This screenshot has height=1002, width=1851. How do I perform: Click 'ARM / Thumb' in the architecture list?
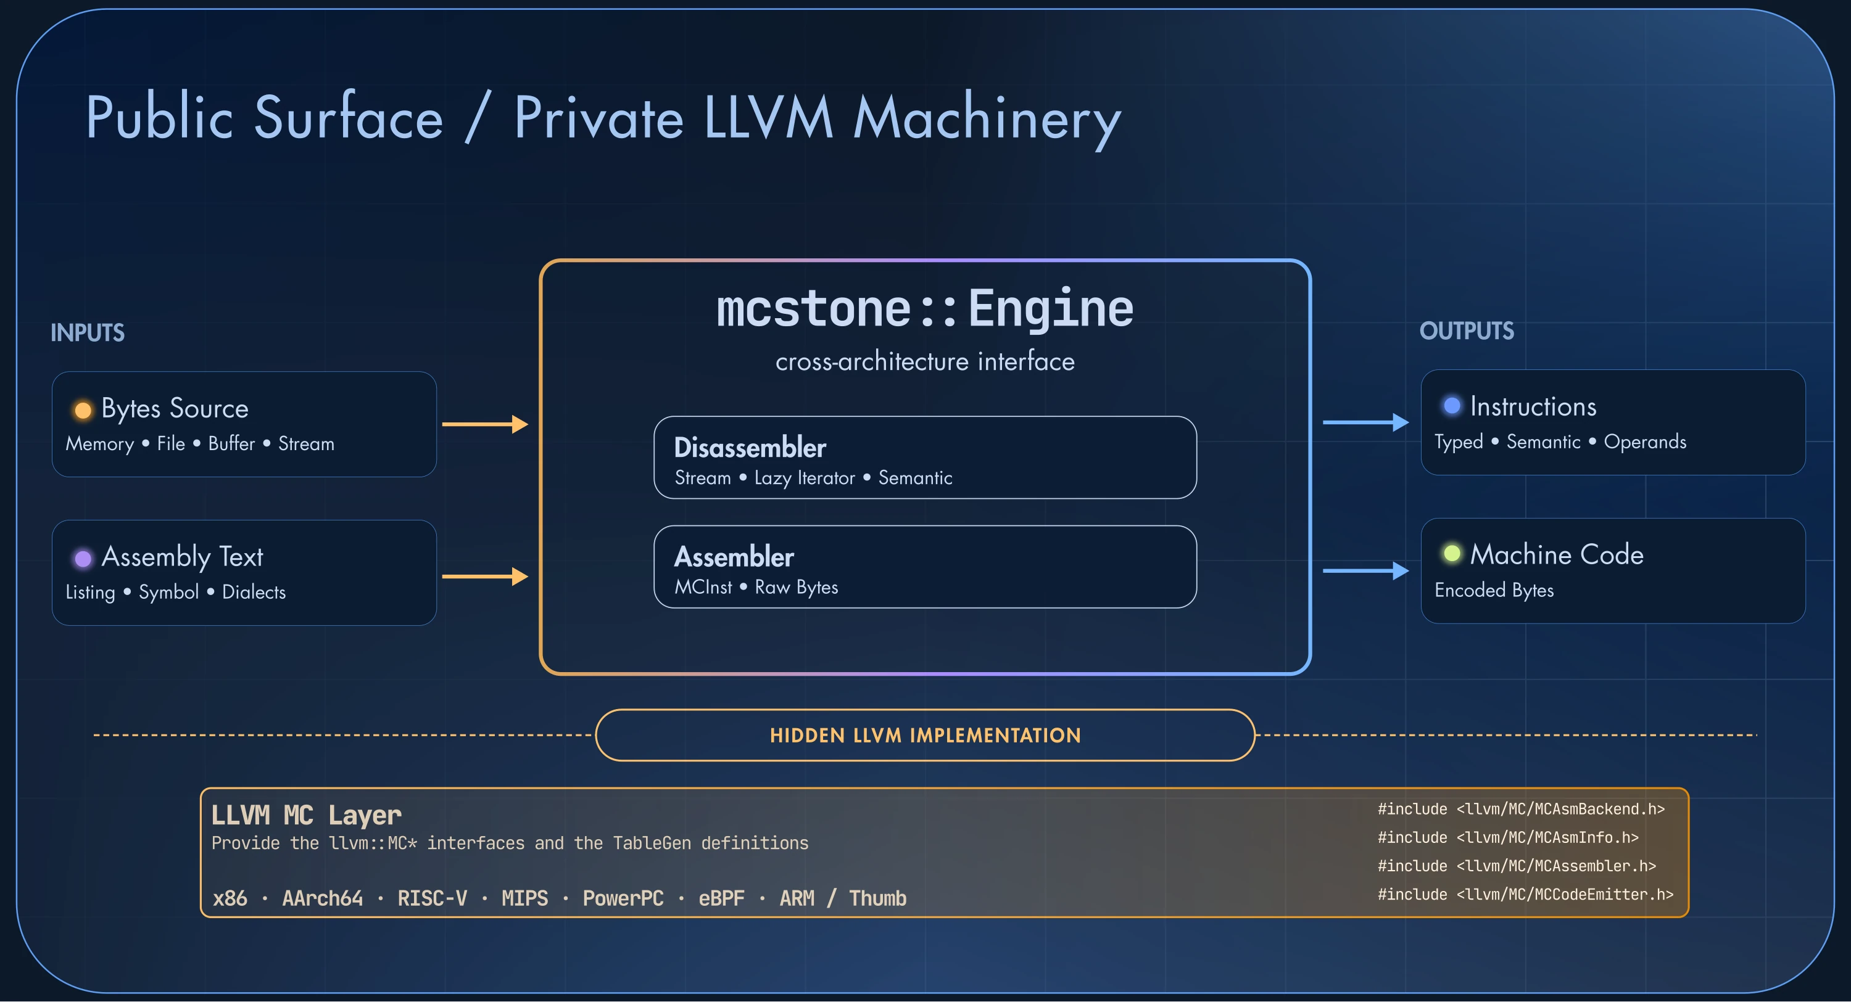coord(843,898)
